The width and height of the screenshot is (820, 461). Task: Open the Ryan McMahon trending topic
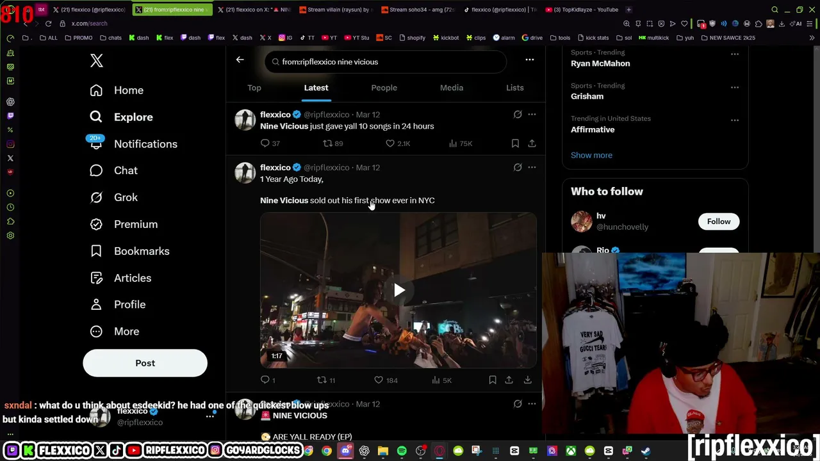pos(600,63)
